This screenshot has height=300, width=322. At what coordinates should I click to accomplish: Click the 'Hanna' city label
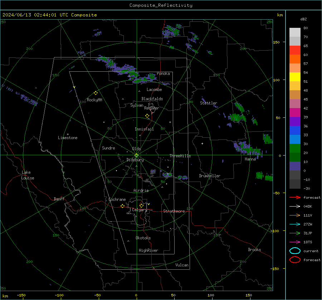[x=250, y=159]
